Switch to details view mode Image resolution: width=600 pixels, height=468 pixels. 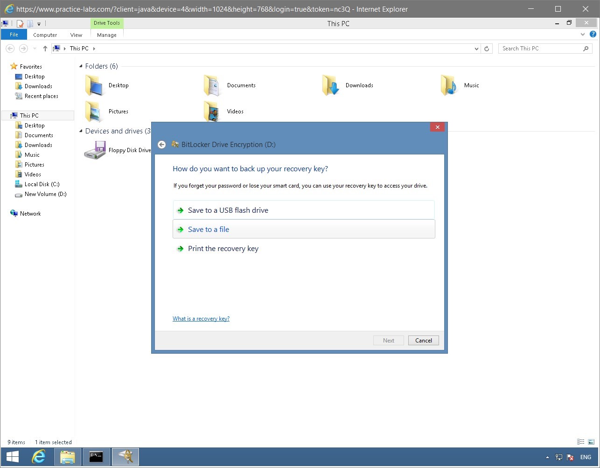tap(580, 441)
